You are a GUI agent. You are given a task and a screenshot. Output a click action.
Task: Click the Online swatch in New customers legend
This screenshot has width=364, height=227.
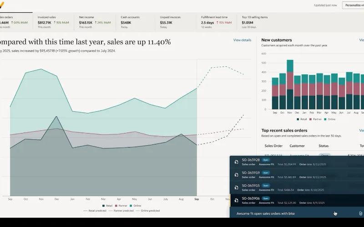tap(325, 119)
